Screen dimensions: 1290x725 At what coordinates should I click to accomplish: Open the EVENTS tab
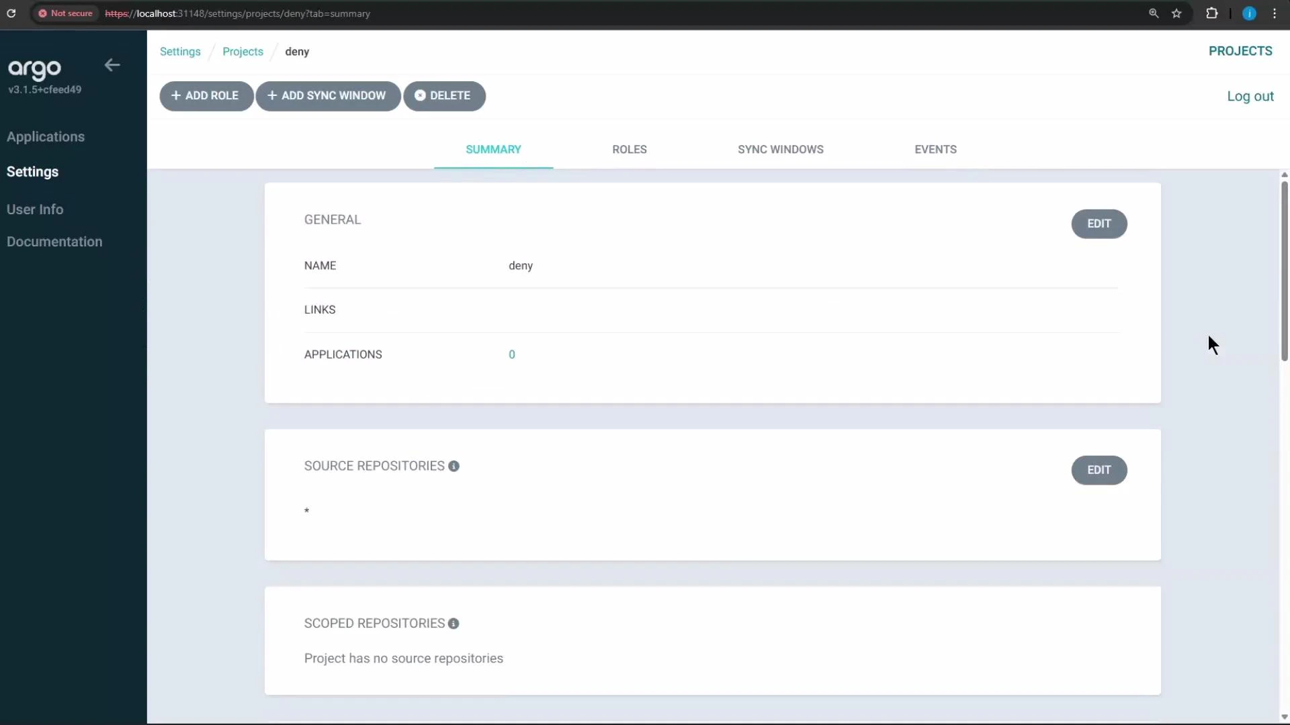pos(936,149)
